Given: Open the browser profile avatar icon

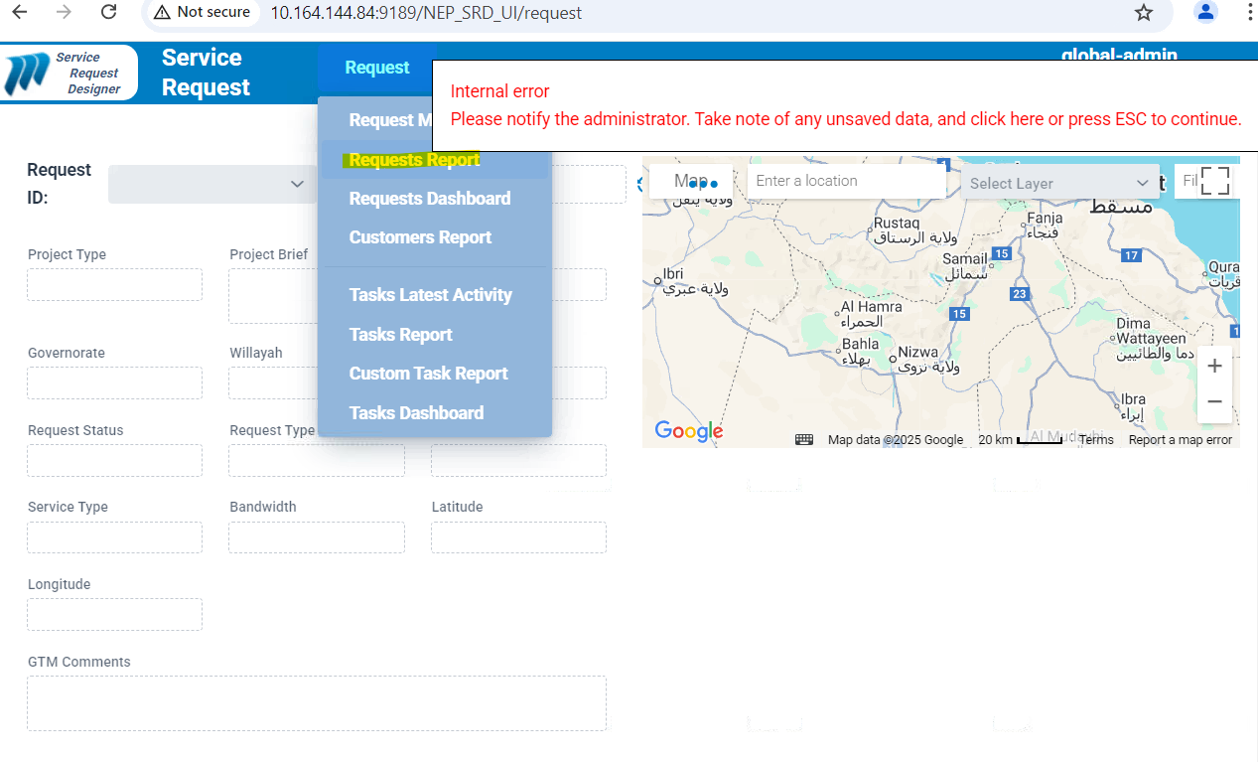Looking at the screenshot, I should coord(1205,13).
